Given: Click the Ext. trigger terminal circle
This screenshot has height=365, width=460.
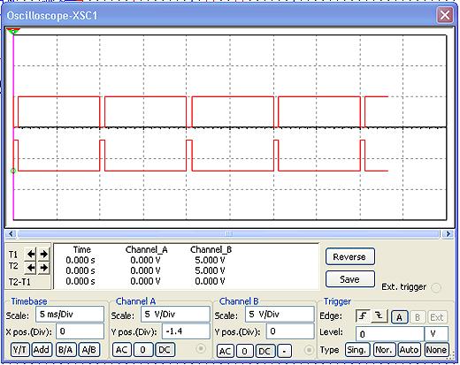Looking at the screenshot, I should (x=436, y=287).
